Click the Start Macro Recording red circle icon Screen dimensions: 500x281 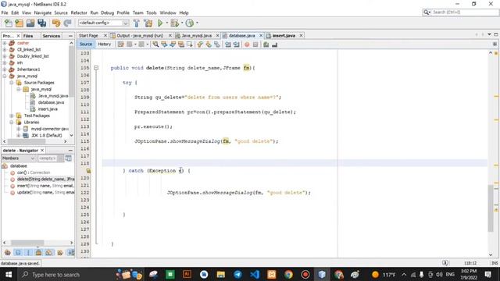[247, 44]
